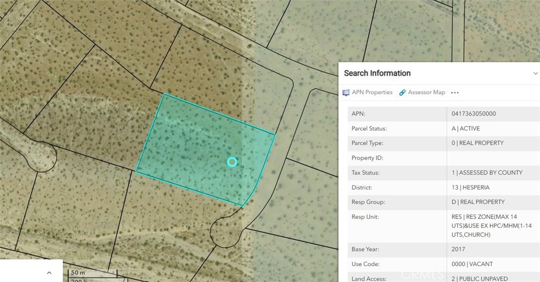This screenshot has width=540, height=282.
Task: Click the APN Properties label
Action: pos(372,92)
